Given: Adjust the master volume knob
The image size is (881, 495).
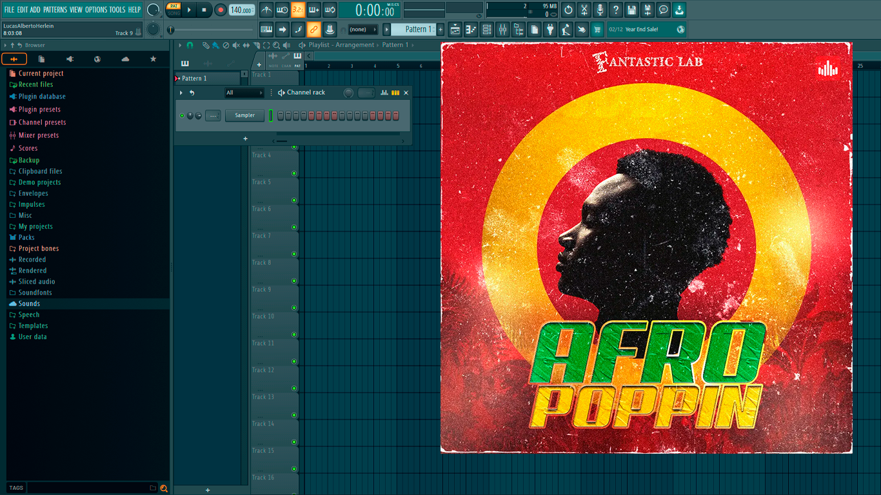Looking at the screenshot, I should [153, 10].
